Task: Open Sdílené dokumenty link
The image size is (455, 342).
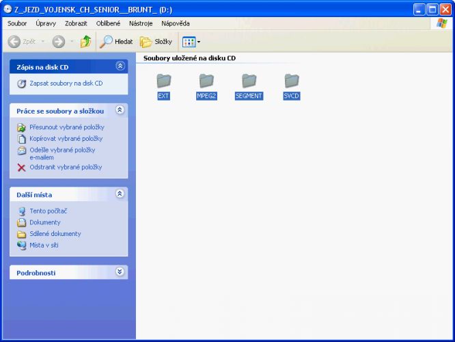Action: [x=55, y=234]
